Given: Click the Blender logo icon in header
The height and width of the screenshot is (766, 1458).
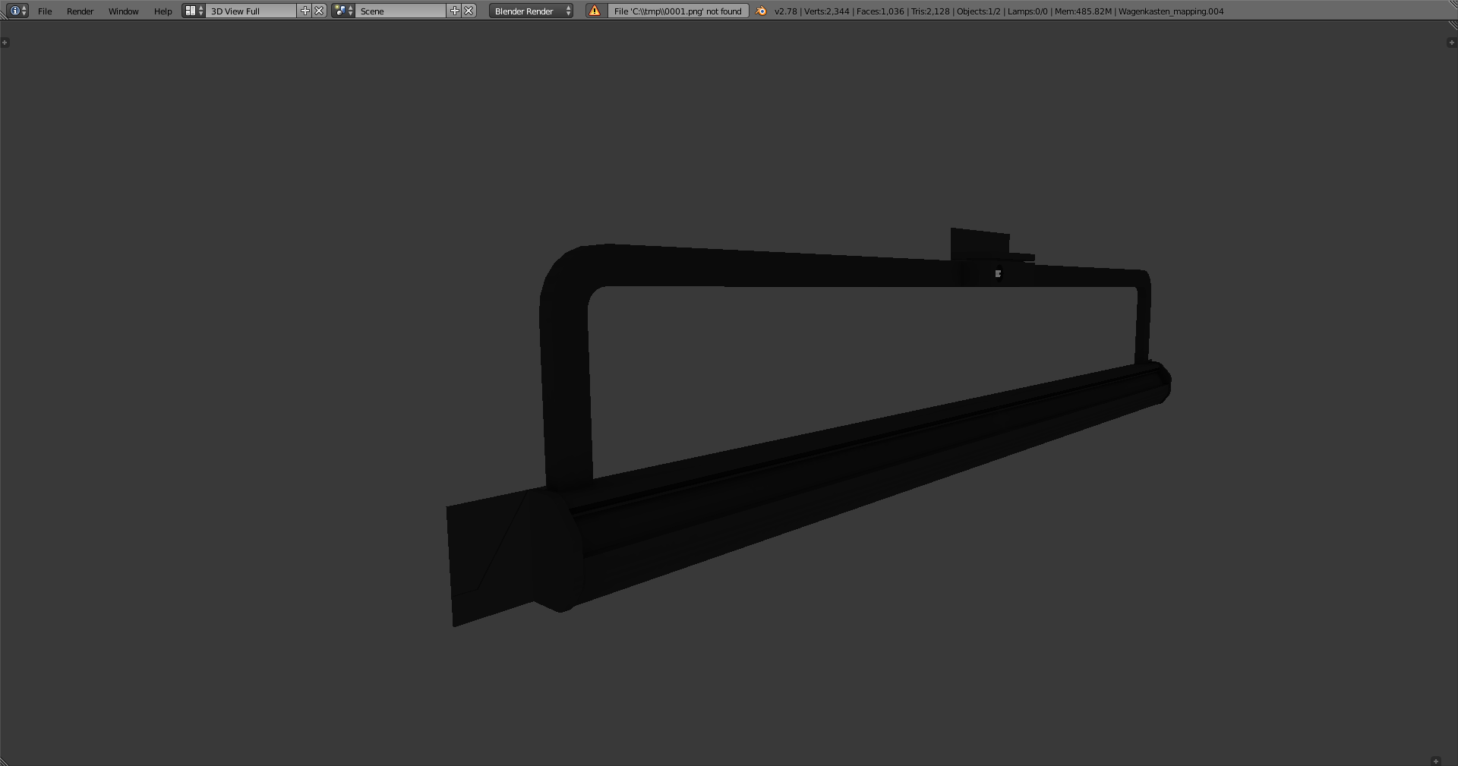Looking at the screenshot, I should tap(761, 11).
